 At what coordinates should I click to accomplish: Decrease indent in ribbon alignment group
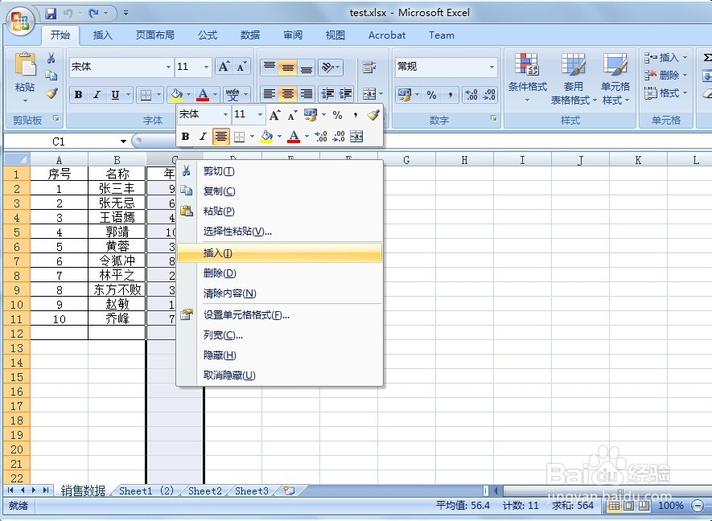coord(327,94)
